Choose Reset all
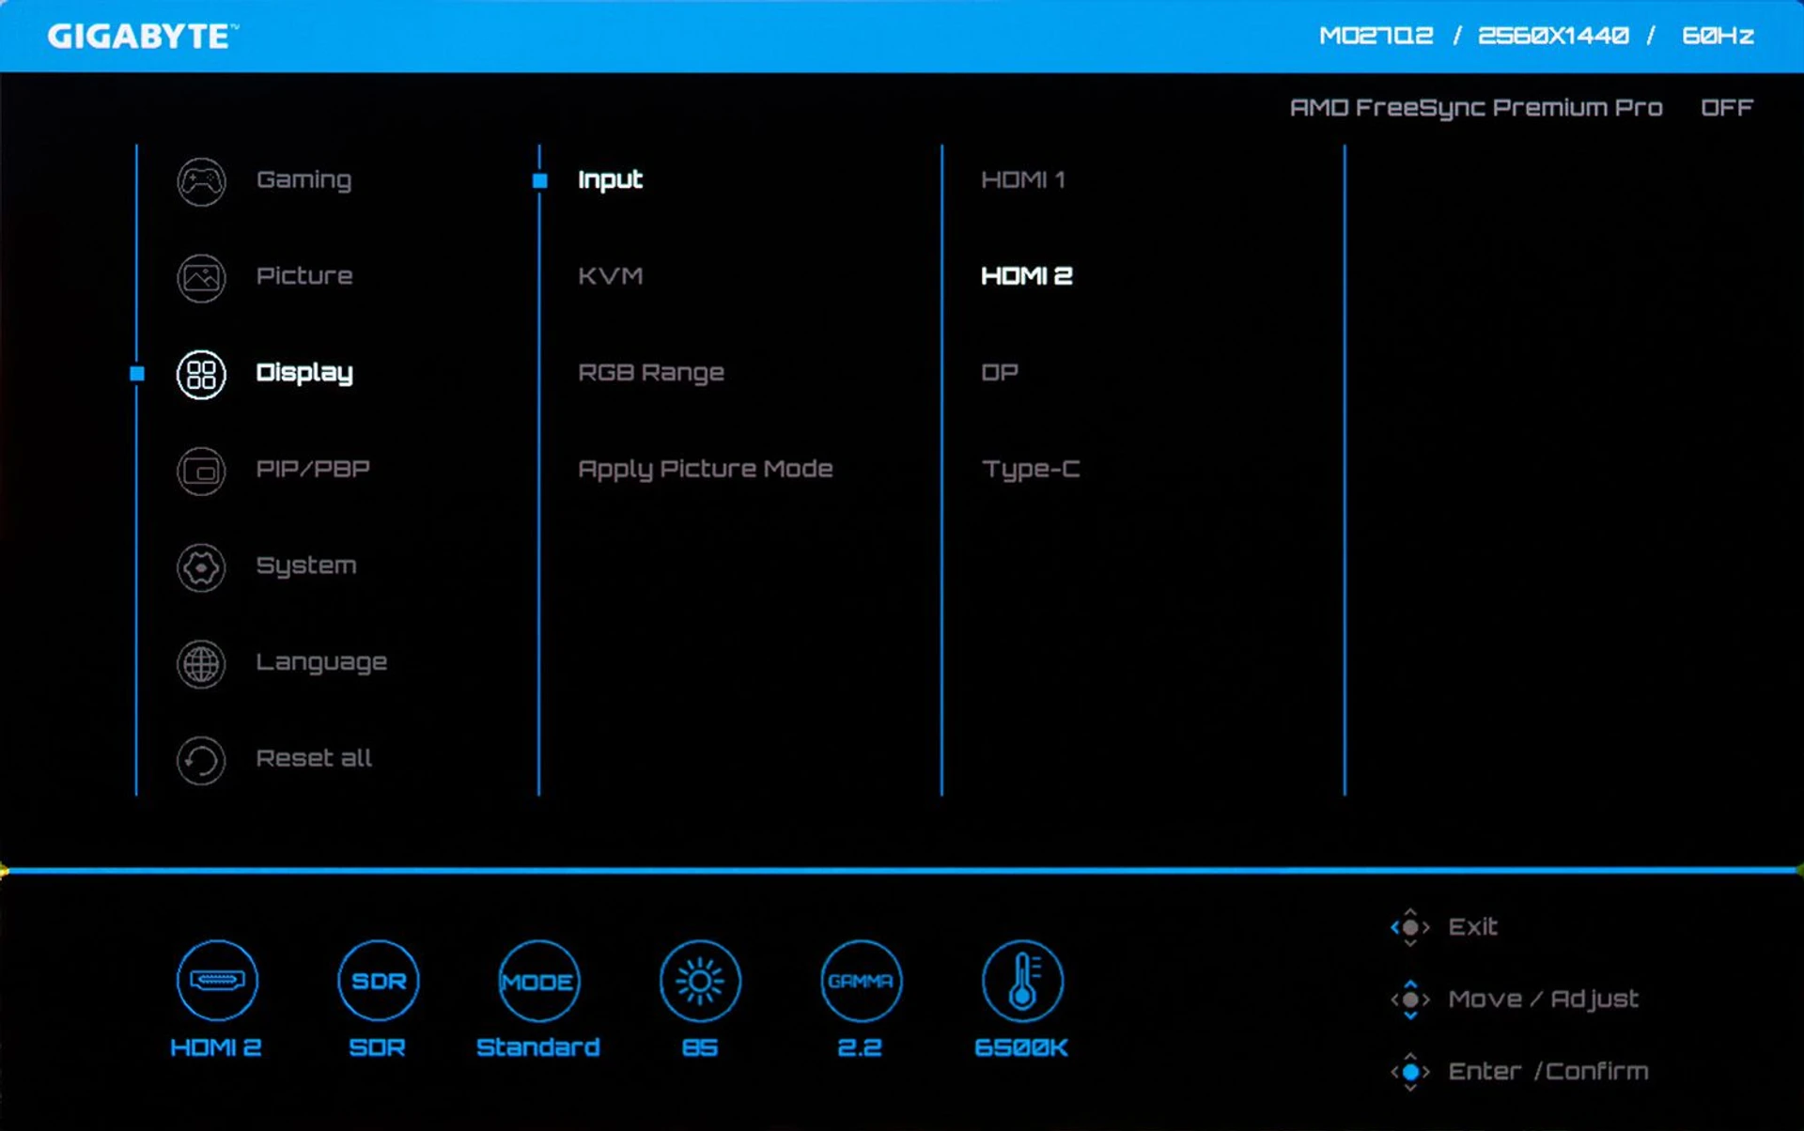This screenshot has height=1131, width=1804. tap(314, 758)
